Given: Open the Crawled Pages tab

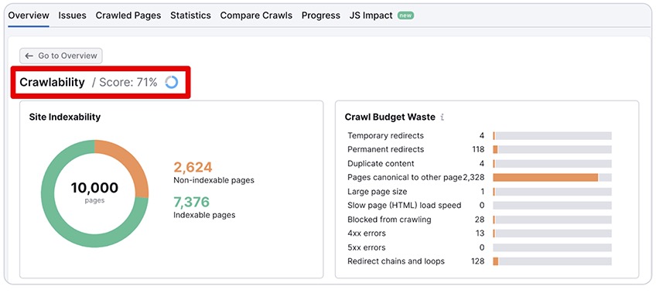Looking at the screenshot, I should click(128, 15).
